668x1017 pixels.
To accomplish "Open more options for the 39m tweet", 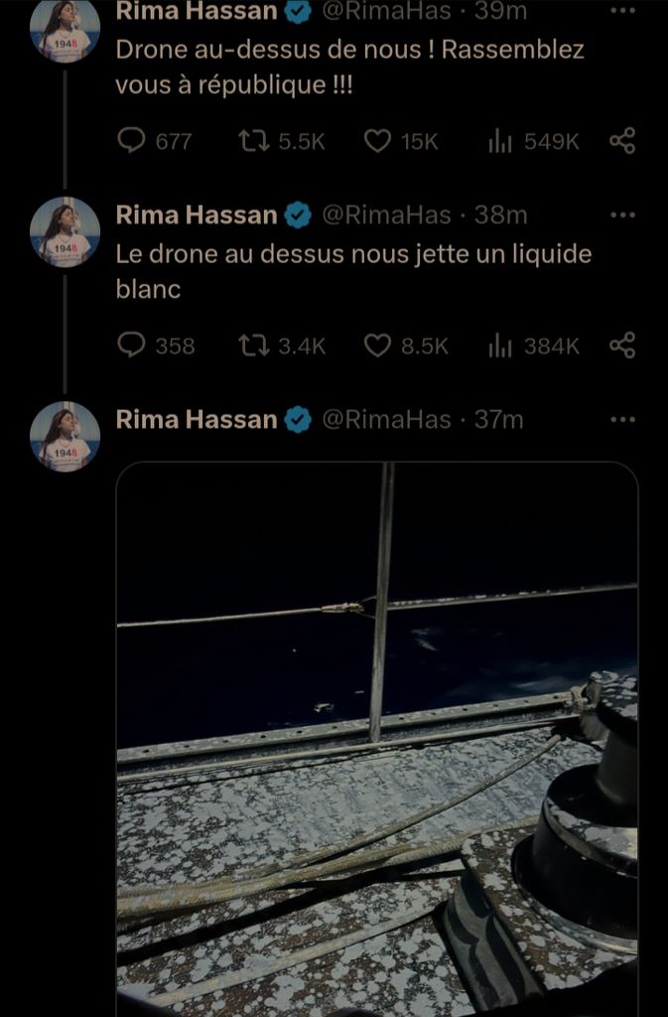I will click(622, 11).
